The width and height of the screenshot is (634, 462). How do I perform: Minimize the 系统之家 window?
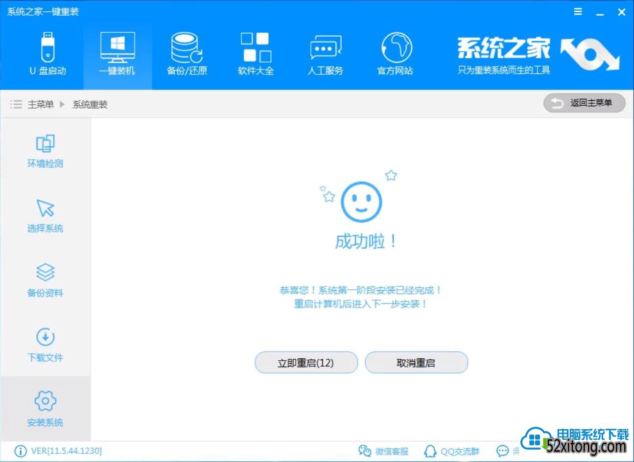[x=600, y=13]
